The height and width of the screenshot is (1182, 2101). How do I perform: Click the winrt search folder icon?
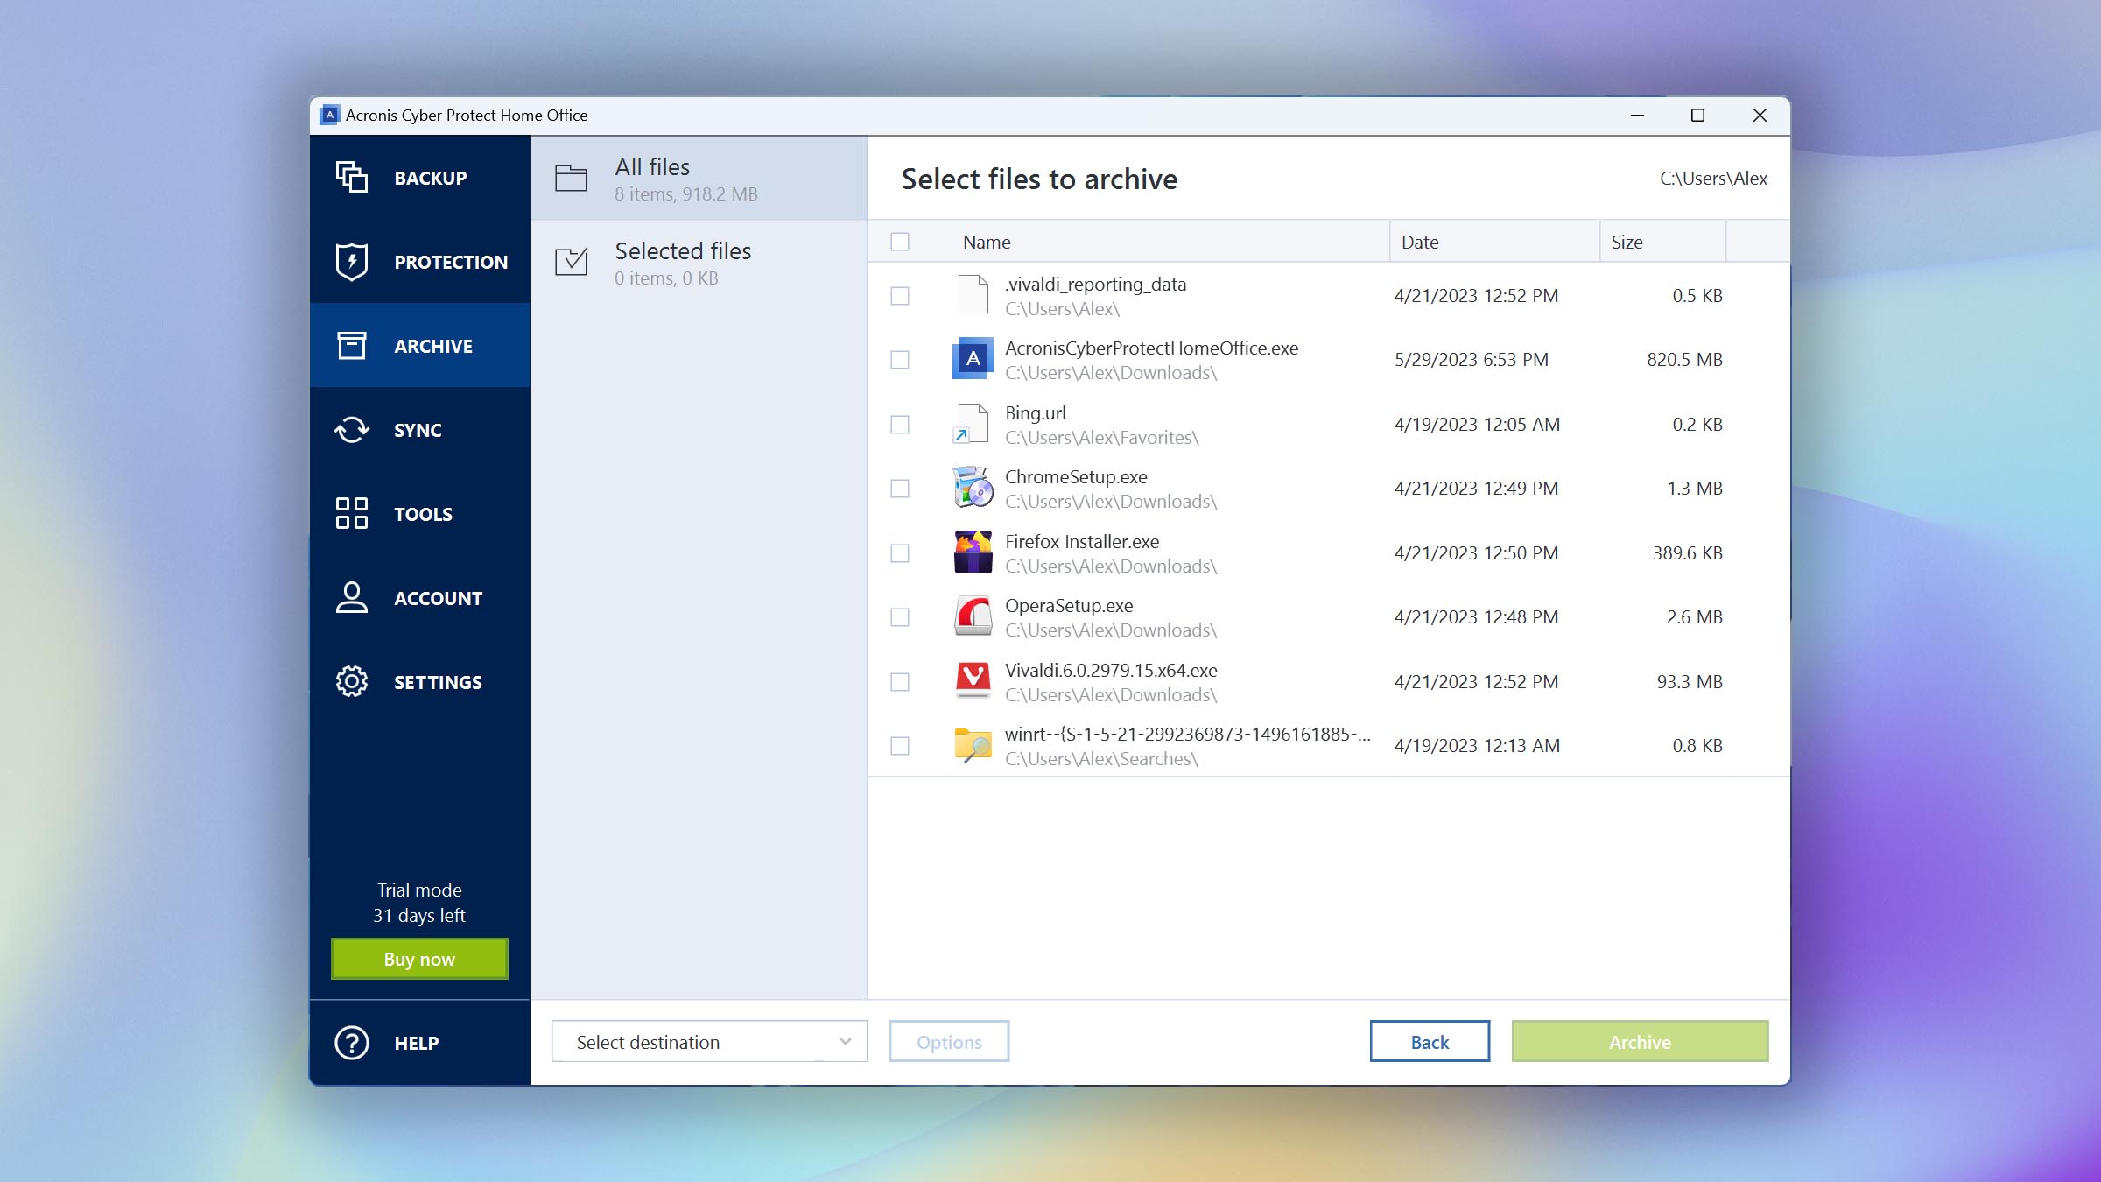coord(973,745)
